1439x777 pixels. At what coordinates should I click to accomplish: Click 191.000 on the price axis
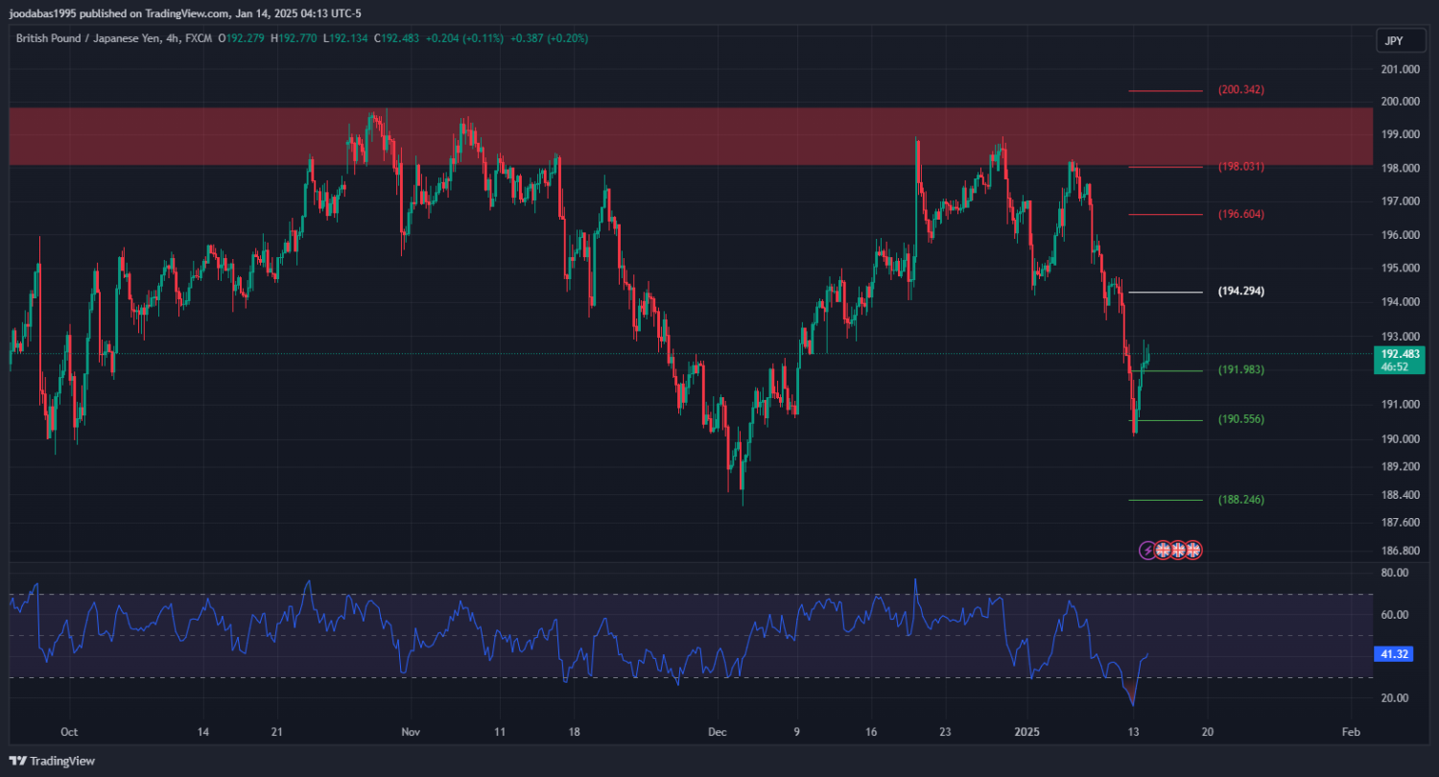click(1402, 405)
